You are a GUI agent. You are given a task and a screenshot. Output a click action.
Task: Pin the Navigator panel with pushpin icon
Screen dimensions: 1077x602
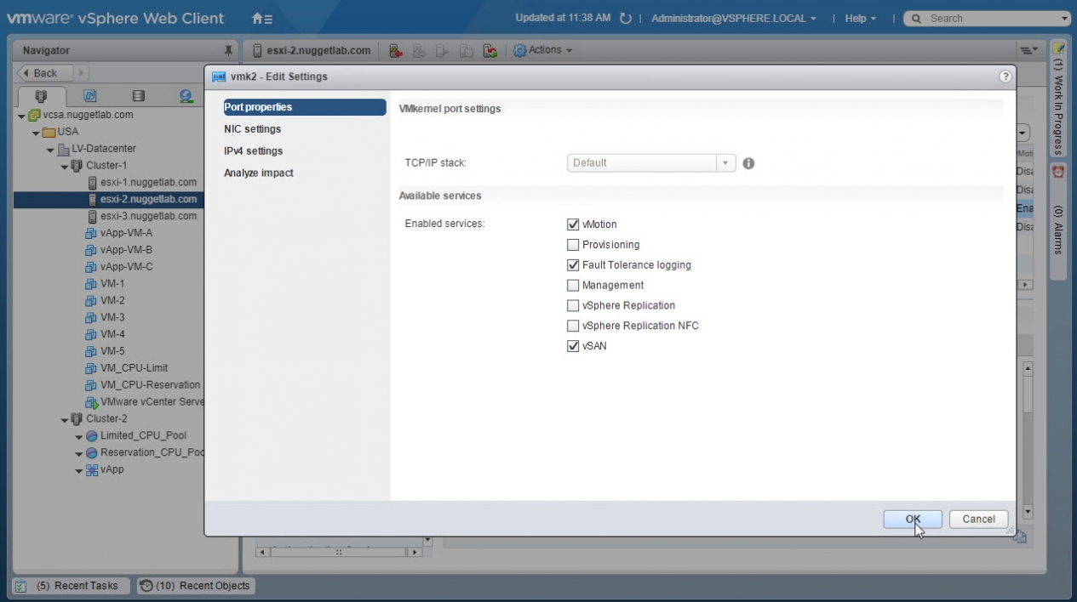228,51
